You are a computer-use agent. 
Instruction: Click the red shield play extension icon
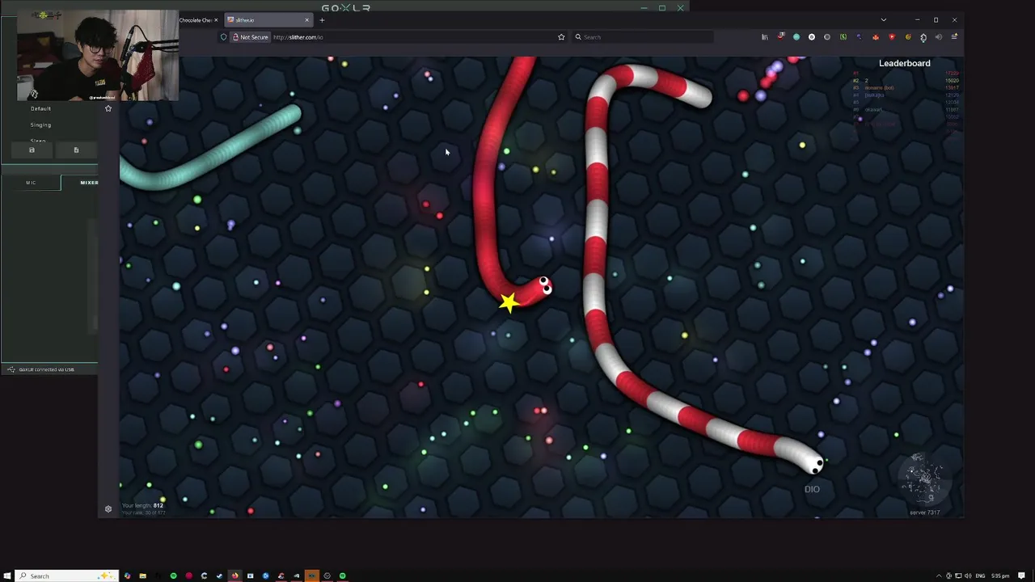coord(892,37)
